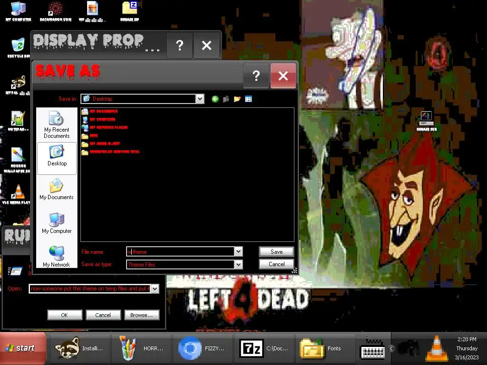This screenshot has width=487, height=365.
Task: Click into the File name text field
Action: pyautogui.click(x=180, y=251)
